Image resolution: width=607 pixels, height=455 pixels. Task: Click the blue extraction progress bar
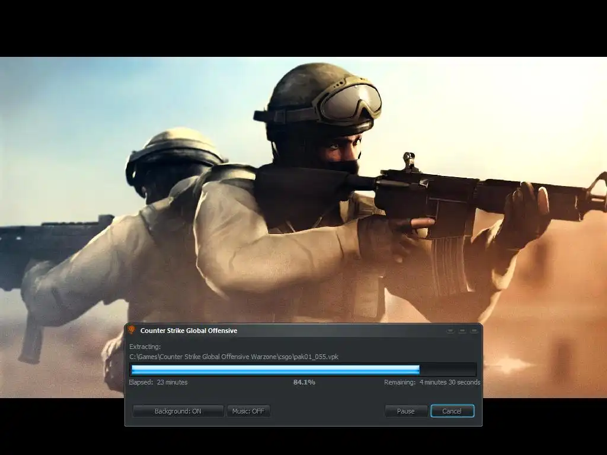303,370
